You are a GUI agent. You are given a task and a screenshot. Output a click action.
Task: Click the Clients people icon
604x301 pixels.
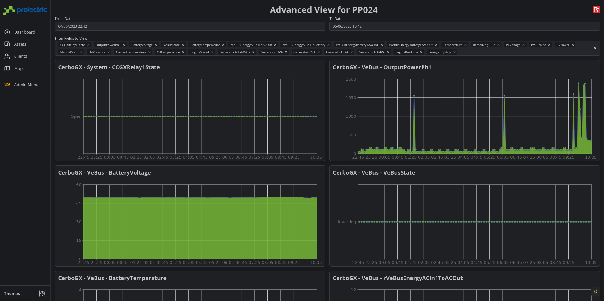click(x=7, y=56)
